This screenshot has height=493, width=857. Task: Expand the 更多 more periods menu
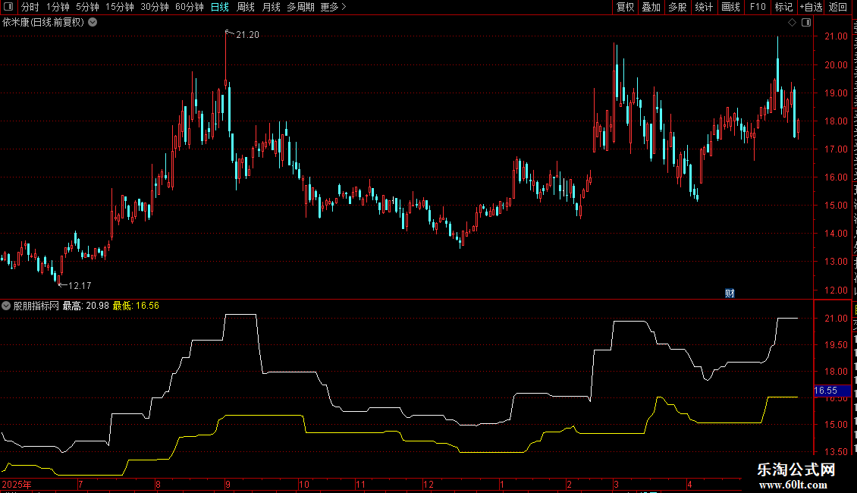[334, 7]
